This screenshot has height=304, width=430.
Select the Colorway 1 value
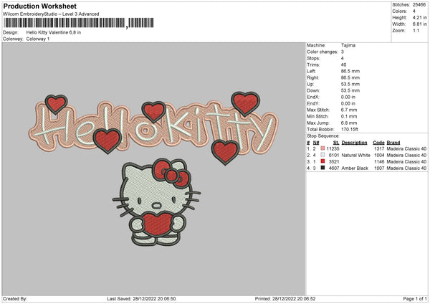(x=38, y=39)
